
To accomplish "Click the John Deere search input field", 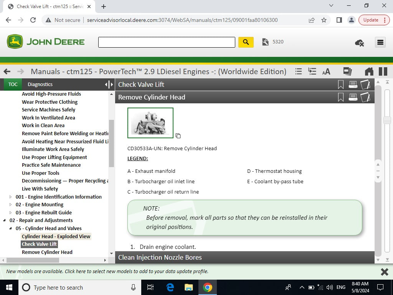I will [167, 42].
